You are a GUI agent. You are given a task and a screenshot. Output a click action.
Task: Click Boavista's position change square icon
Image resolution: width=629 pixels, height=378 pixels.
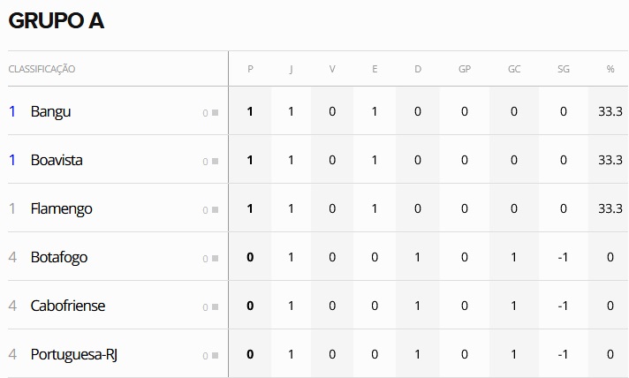pos(214,162)
